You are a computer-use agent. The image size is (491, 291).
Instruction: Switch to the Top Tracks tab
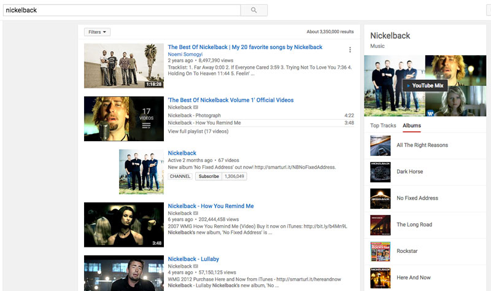(383, 125)
